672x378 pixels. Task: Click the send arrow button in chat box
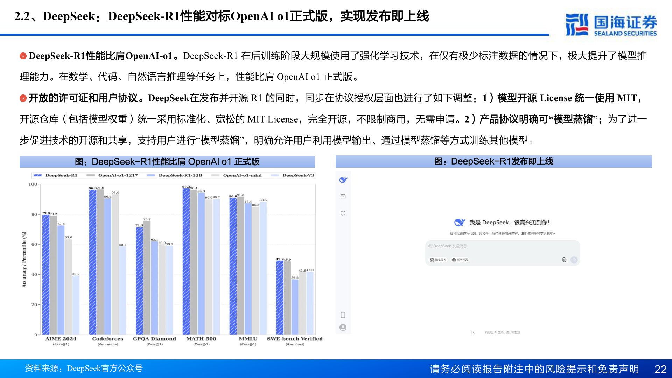574,260
